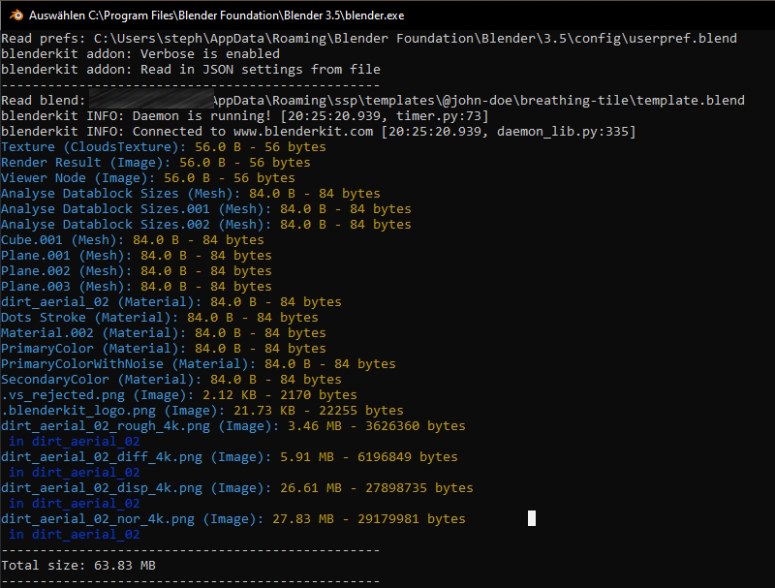
Task: Select 'Read in JSON settings from file' line
Action: [191, 69]
